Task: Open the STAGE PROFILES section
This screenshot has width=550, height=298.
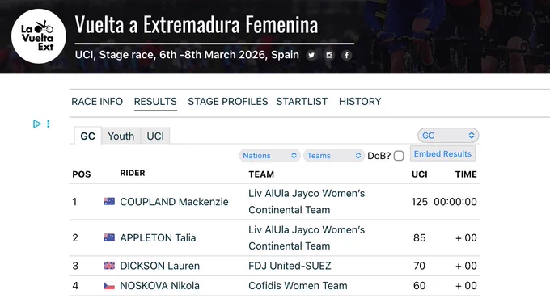Action: pyautogui.click(x=227, y=102)
